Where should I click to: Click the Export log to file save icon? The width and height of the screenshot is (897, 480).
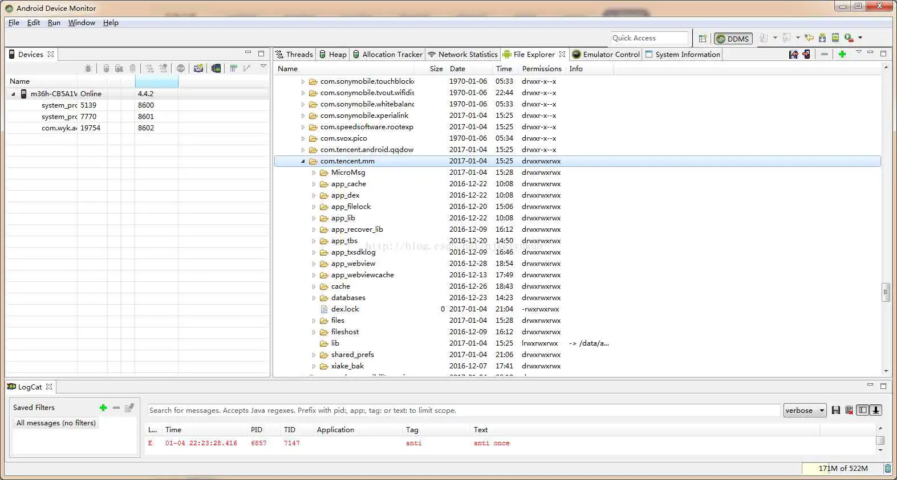pyautogui.click(x=836, y=410)
